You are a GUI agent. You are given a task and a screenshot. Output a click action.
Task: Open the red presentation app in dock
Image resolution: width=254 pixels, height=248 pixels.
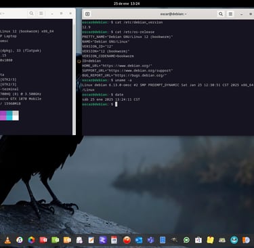(43, 240)
